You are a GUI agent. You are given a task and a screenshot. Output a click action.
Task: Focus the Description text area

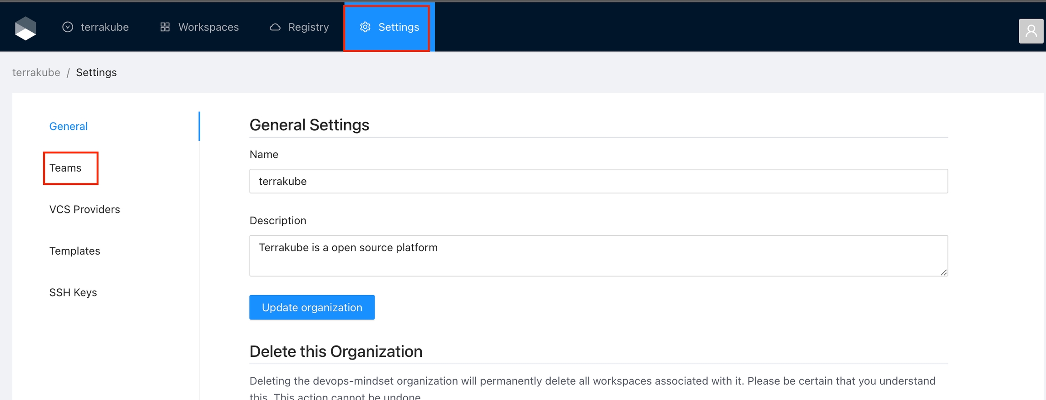[x=598, y=256]
